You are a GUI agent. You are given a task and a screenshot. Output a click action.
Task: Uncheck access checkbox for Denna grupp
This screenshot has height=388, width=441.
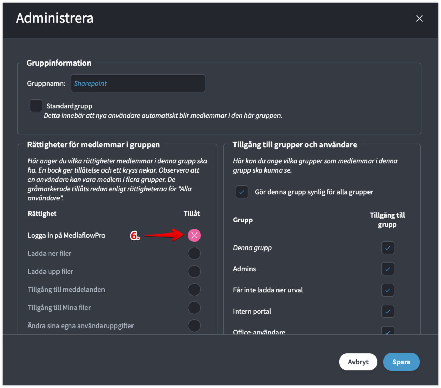click(x=388, y=248)
